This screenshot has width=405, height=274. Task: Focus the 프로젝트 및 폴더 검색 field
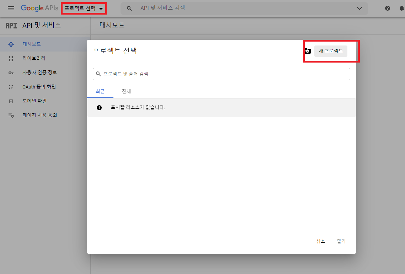click(222, 74)
